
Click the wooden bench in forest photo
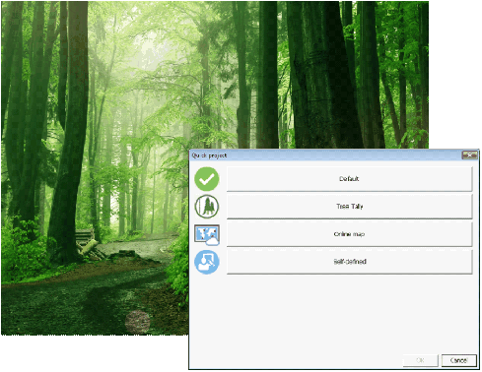tap(85, 239)
